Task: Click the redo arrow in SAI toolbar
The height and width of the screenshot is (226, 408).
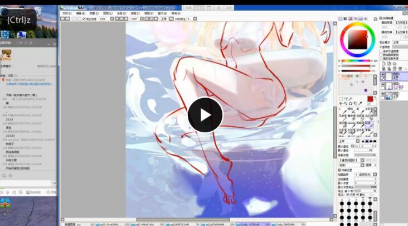Action: pos(67,19)
